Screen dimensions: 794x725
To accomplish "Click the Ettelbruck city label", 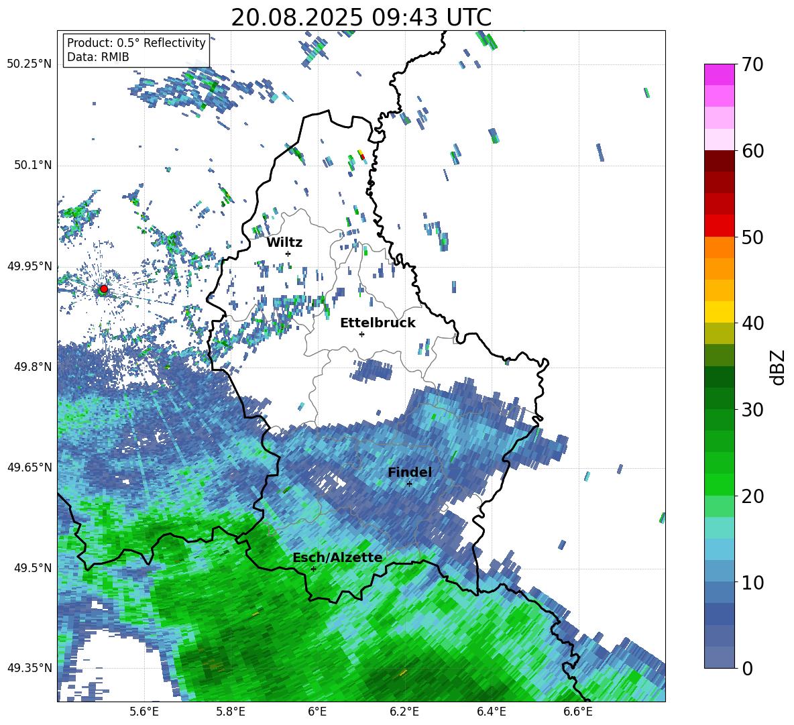I will tap(378, 323).
